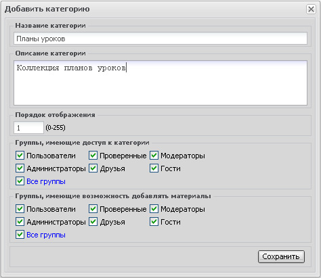Click the Название категории input field
The image size is (321, 278).
[x=160, y=39]
